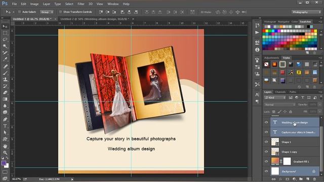Select the Shape 1 layer thumbnail
The height and width of the screenshot is (182, 324).
pyautogui.click(x=275, y=142)
